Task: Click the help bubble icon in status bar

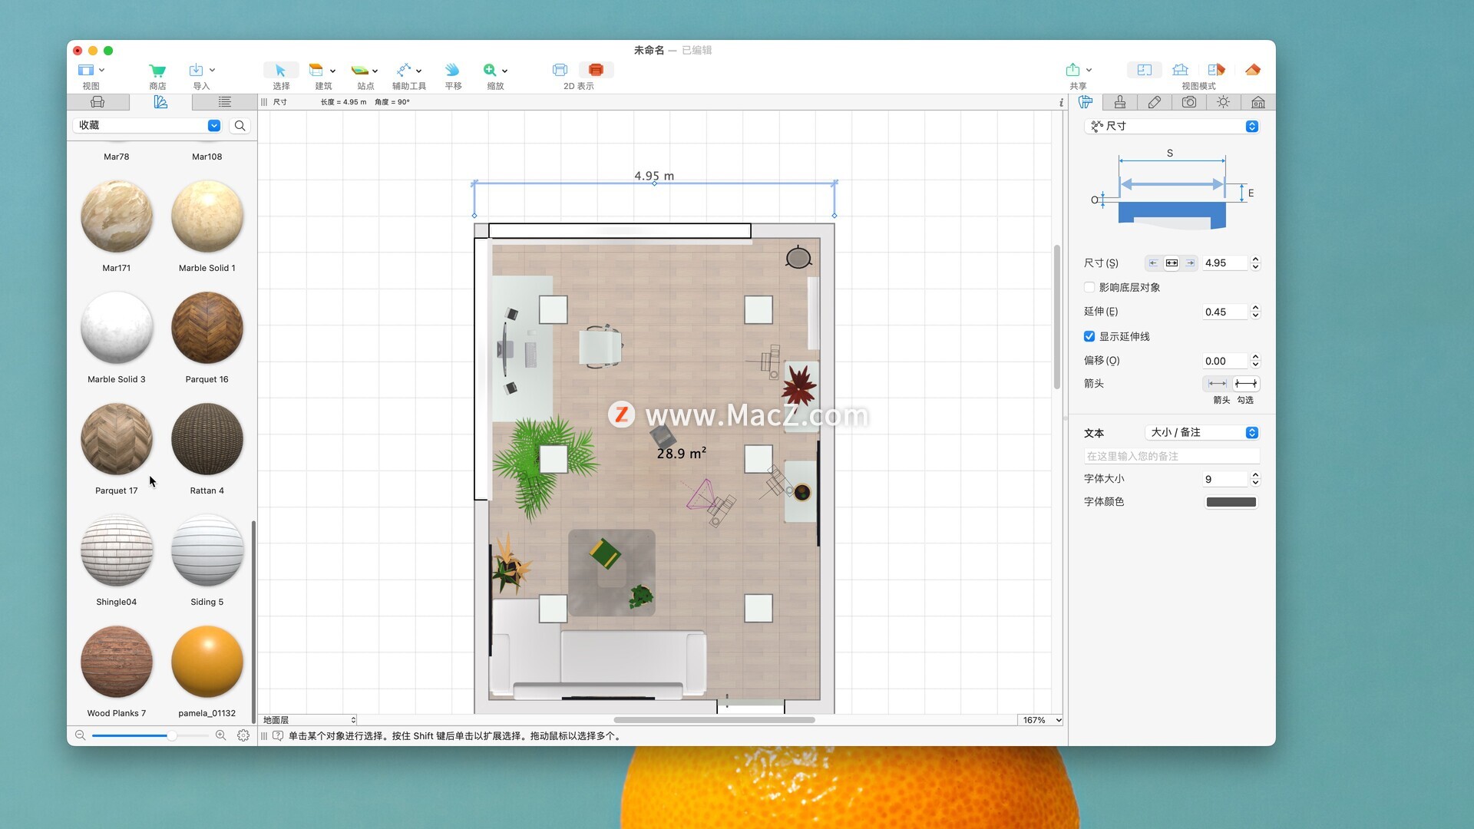Action: coord(278,736)
